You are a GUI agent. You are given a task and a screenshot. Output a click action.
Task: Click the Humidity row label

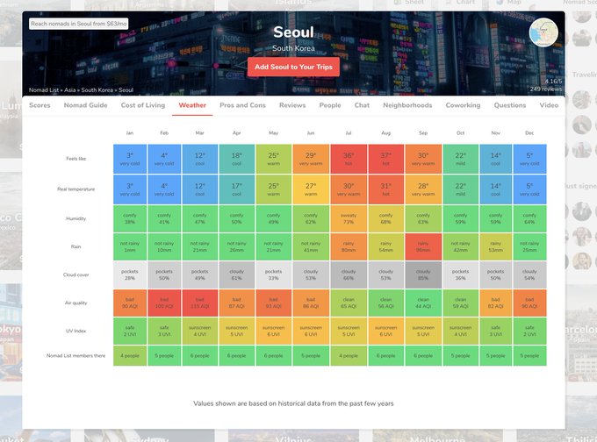point(76,218)
